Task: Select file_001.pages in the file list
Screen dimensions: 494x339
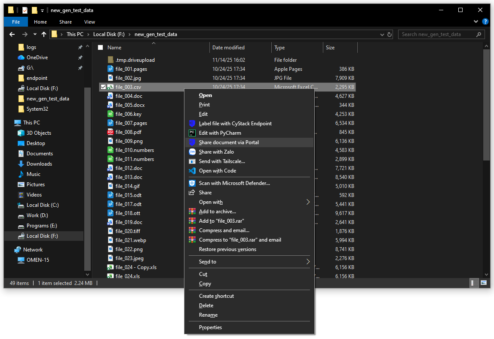Action: [x=131, y=69]
